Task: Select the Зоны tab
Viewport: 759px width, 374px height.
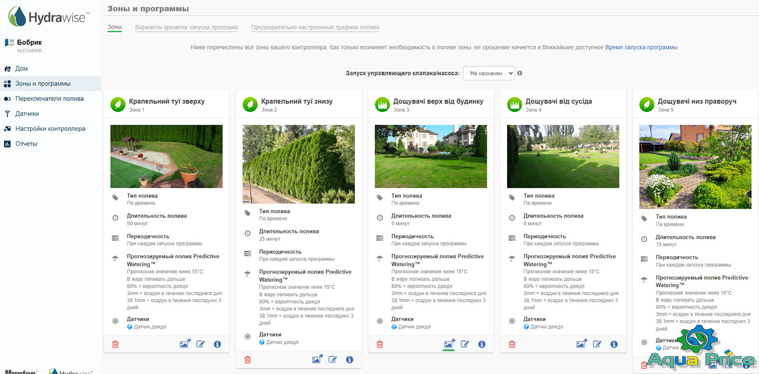Action: 114,27
